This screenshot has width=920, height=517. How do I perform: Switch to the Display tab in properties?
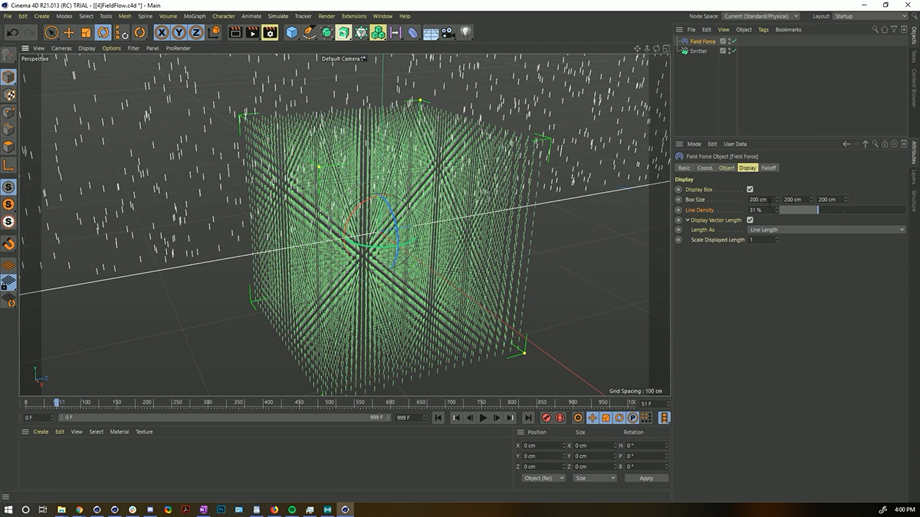pos(747,167)
